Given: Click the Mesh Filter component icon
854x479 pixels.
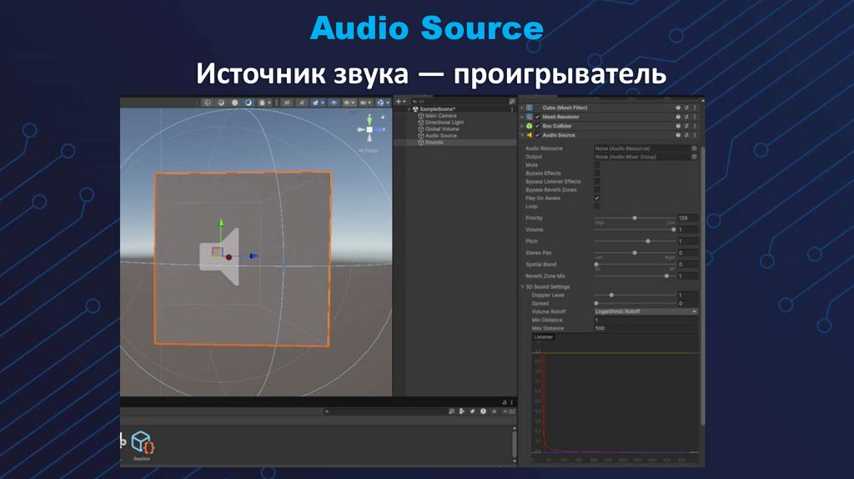Looking at the screenshot, I should (529, 108).
